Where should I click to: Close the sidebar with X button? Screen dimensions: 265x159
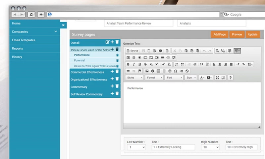tap(63, 25)
